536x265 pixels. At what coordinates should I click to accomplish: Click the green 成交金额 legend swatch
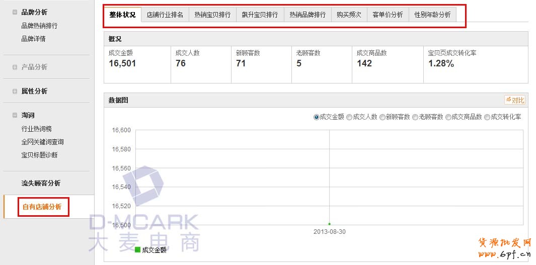[138, 250]
